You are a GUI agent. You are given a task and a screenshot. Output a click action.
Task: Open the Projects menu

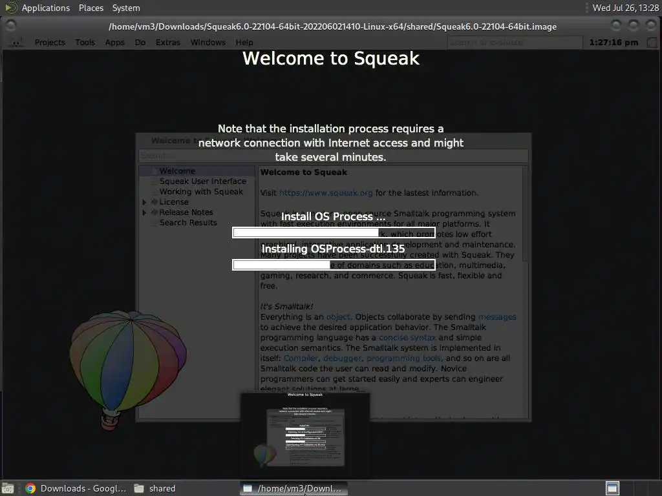tap(50, 43)
